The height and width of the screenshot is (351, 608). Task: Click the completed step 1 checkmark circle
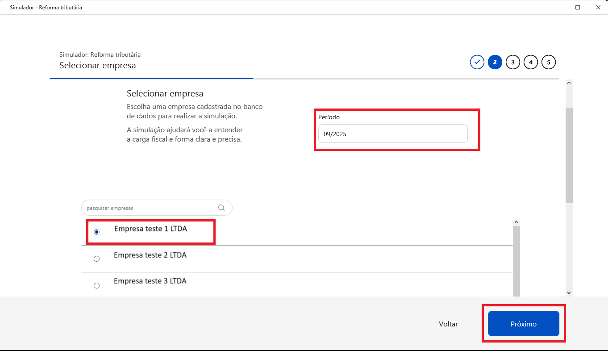[477, 62]
